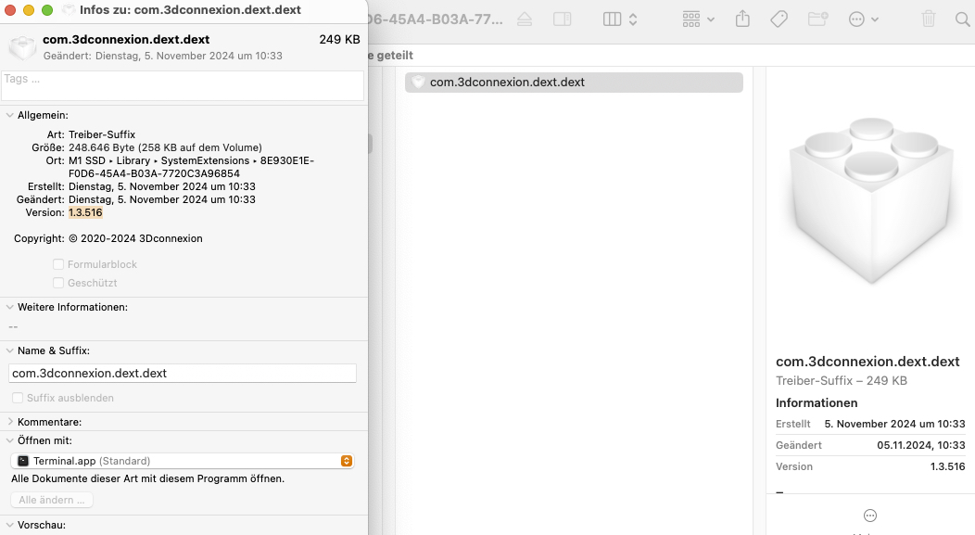This screenshot has width=975, height=535.
Task: Switch to column view in Finder toolbar
Action: pyautogui.click(x=612, y=19)
